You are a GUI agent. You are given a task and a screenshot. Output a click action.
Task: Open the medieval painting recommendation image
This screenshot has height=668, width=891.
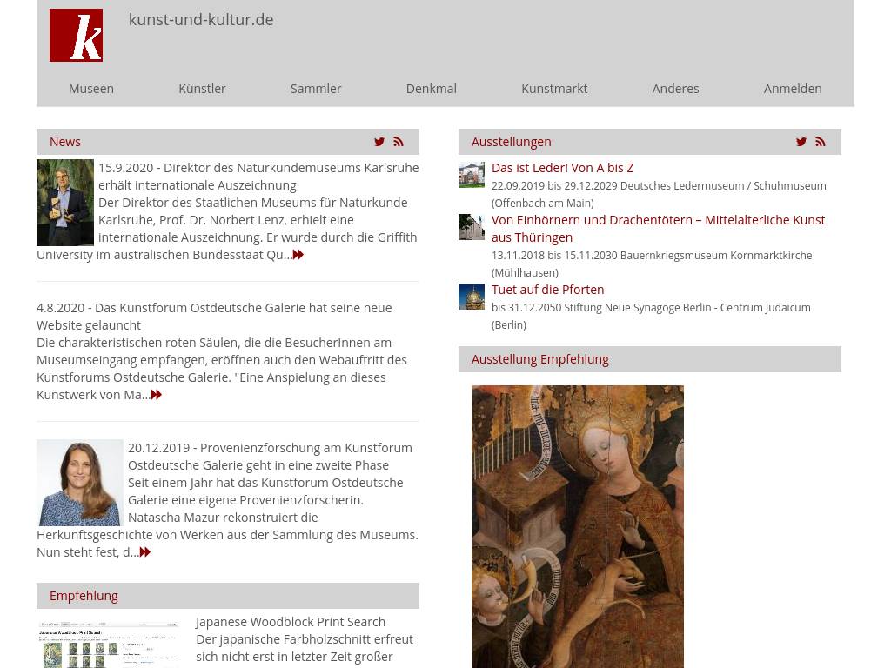click(578, 526)
